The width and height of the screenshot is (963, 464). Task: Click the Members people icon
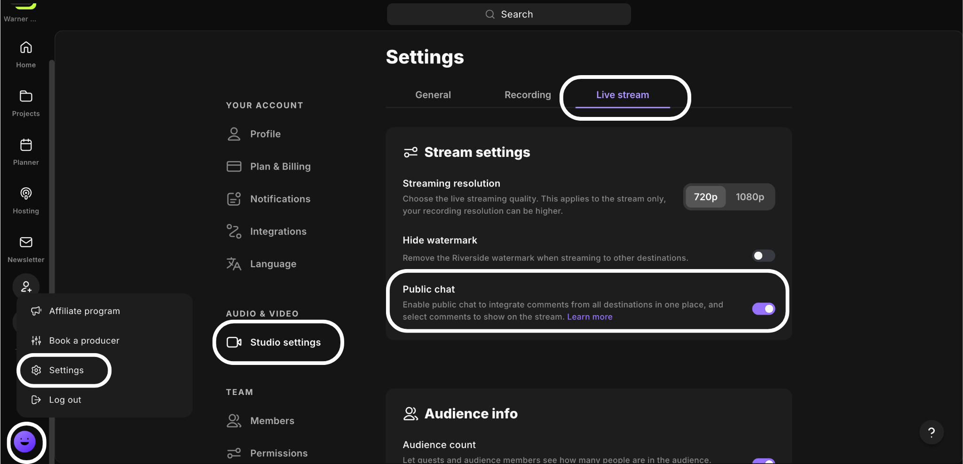234,421
